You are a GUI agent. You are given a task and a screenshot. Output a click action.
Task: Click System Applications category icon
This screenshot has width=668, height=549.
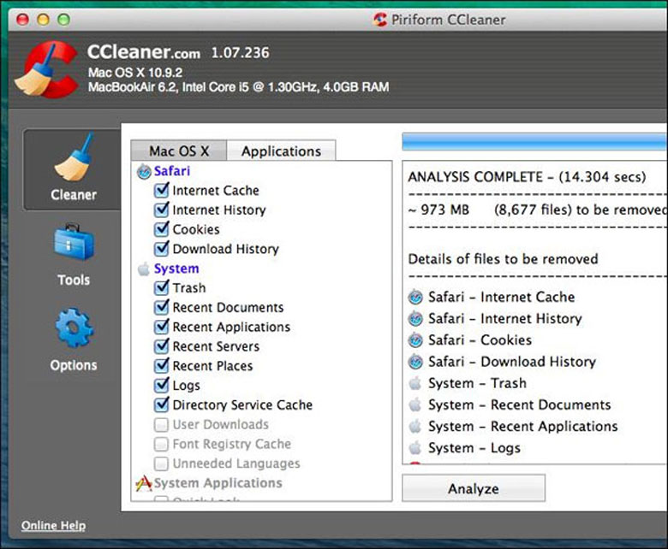click(x=143, y=484)
